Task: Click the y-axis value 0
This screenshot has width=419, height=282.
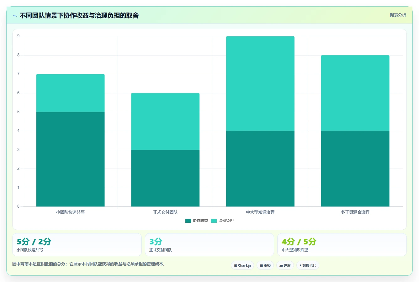Action: pyautogui.click(x=18, y=206)
